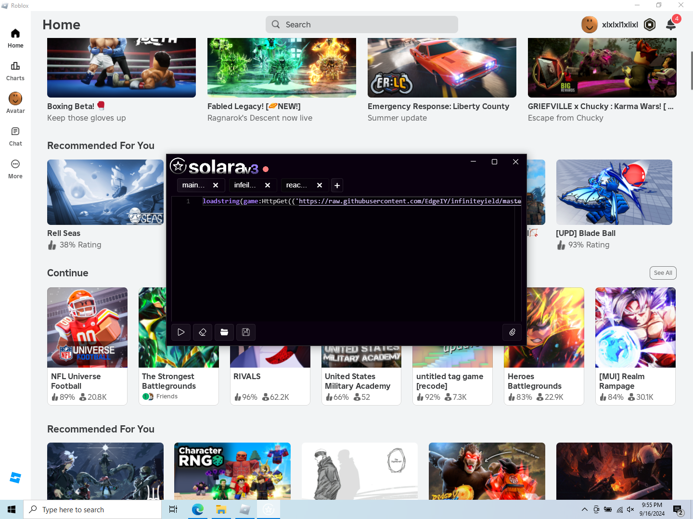693x519 pixels.
Task: Click inside the Solara code editor line 1
Action: click(x=361, y=201)
